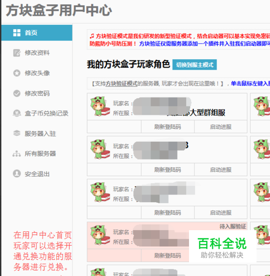Open the 修改资料 menu item
The height and width of the screenshot is (276, 270).
(x=37, y=53)
